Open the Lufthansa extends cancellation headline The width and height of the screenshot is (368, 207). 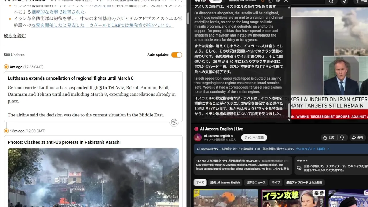[x=70, y=78]
